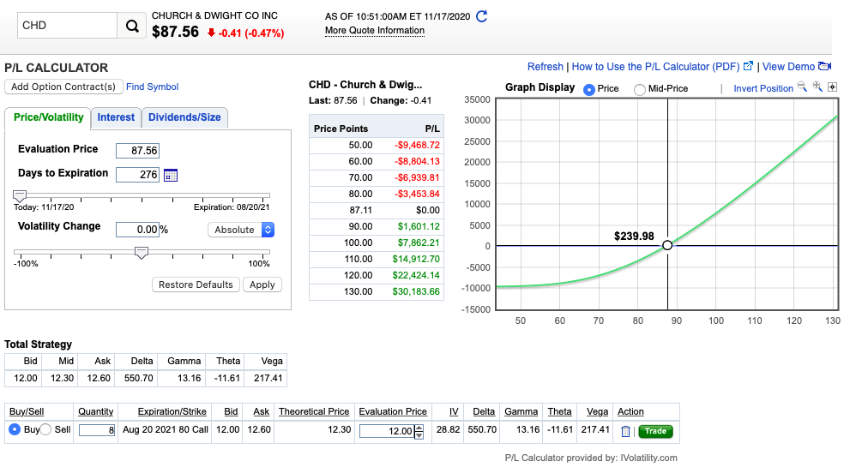The image size is (850, 467).
Task: Choose the Sell radio button
Action: point(45,429)
